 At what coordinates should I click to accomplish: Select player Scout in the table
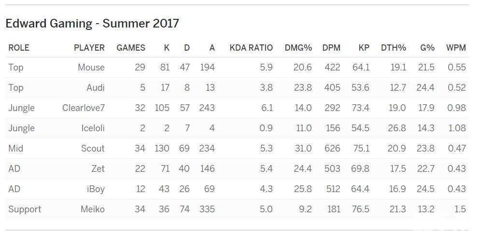(x=93, y=149)
